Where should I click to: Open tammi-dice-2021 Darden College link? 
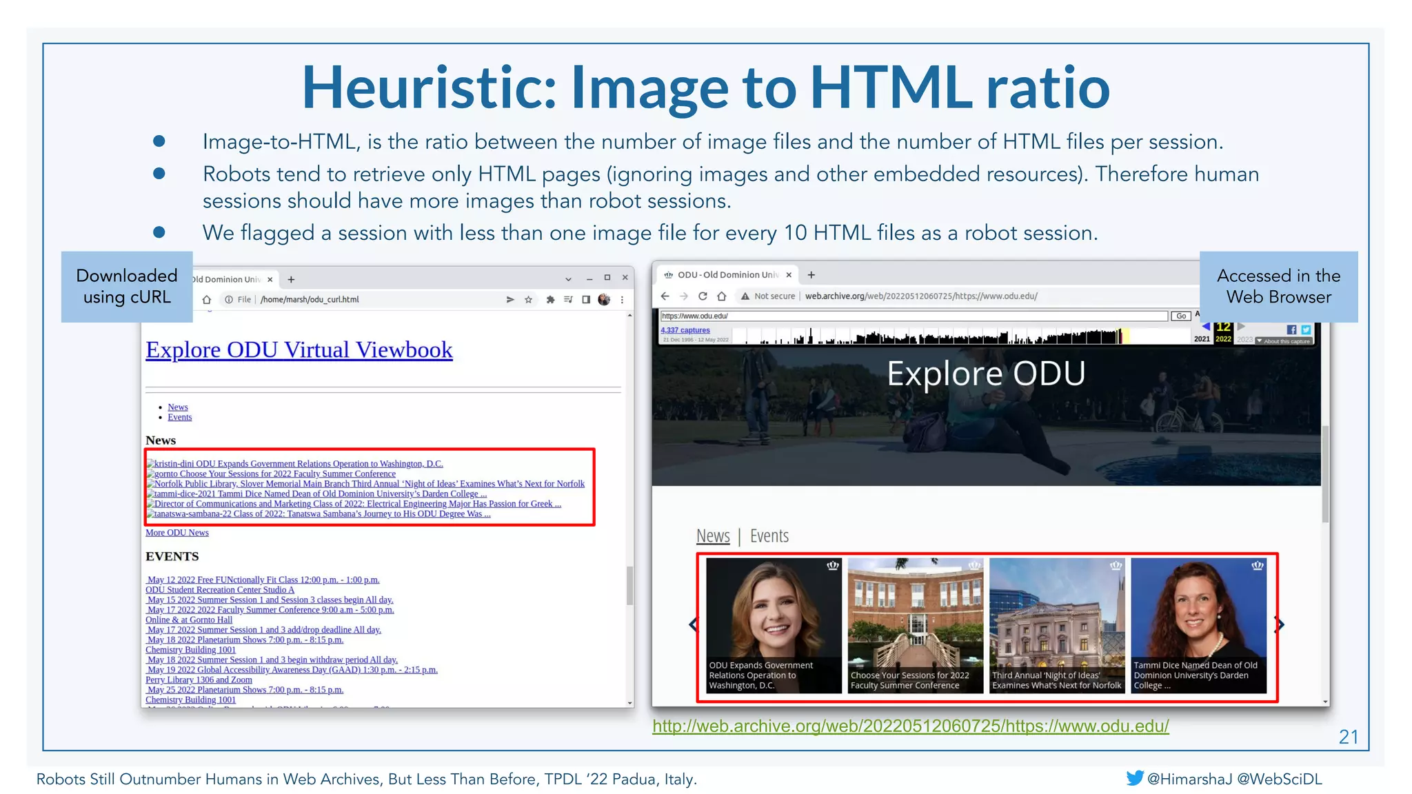coord(316,494)
